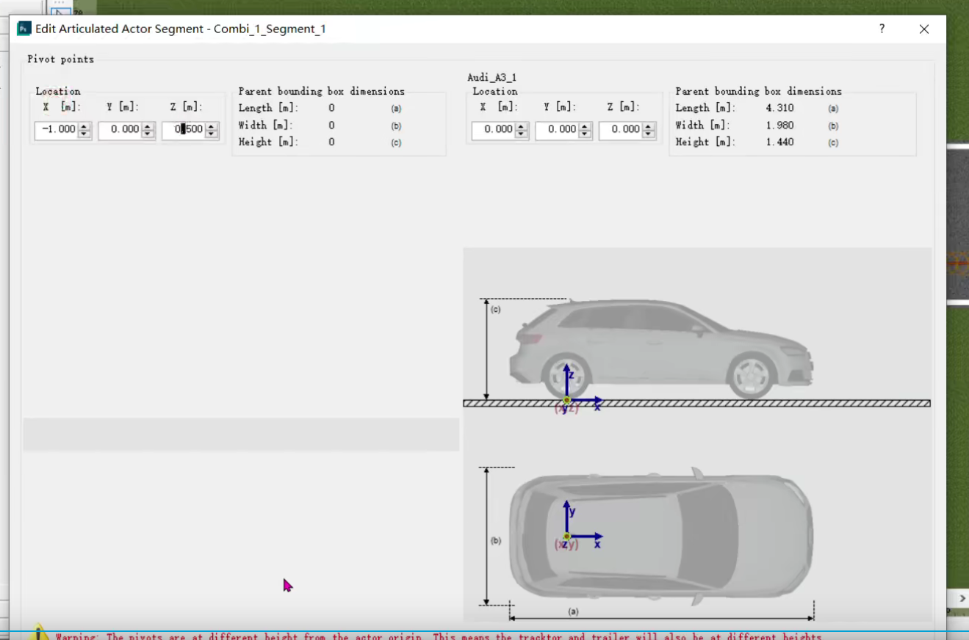Click the side-view Audi car image
969x640 pixels.
click(662, 349)
